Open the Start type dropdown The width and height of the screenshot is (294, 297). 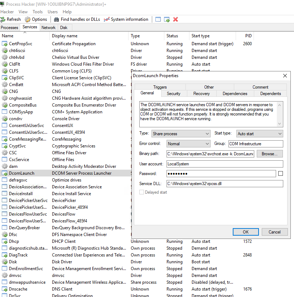click(260, 134)
